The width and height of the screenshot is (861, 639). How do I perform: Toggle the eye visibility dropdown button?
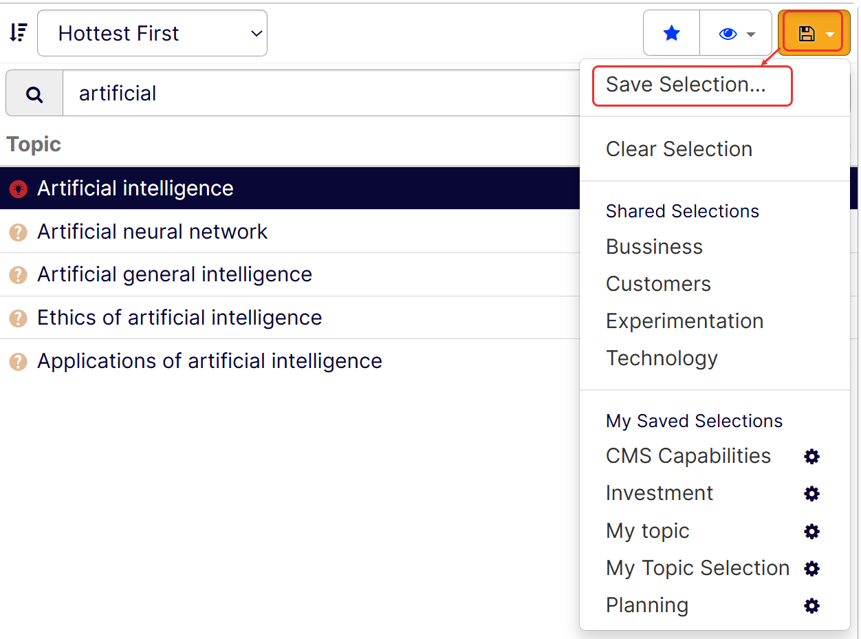tap(736, 33)
